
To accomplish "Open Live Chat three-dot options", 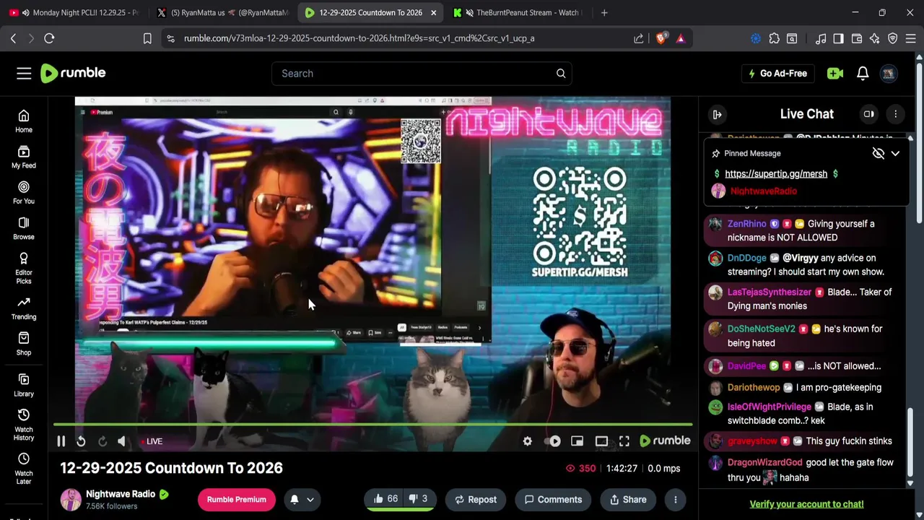I will point(895,114).
